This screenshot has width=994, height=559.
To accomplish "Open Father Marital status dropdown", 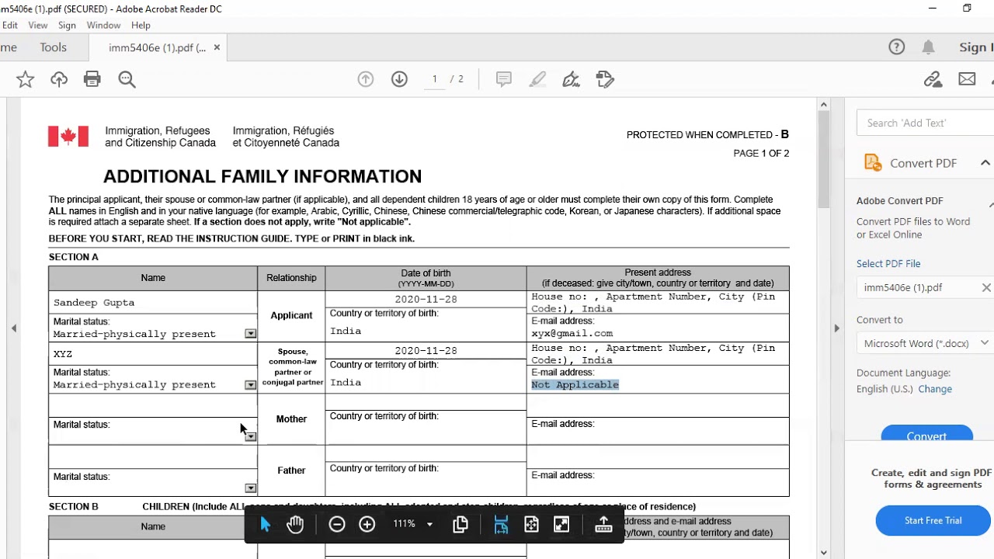I will (x=250, y=488).
